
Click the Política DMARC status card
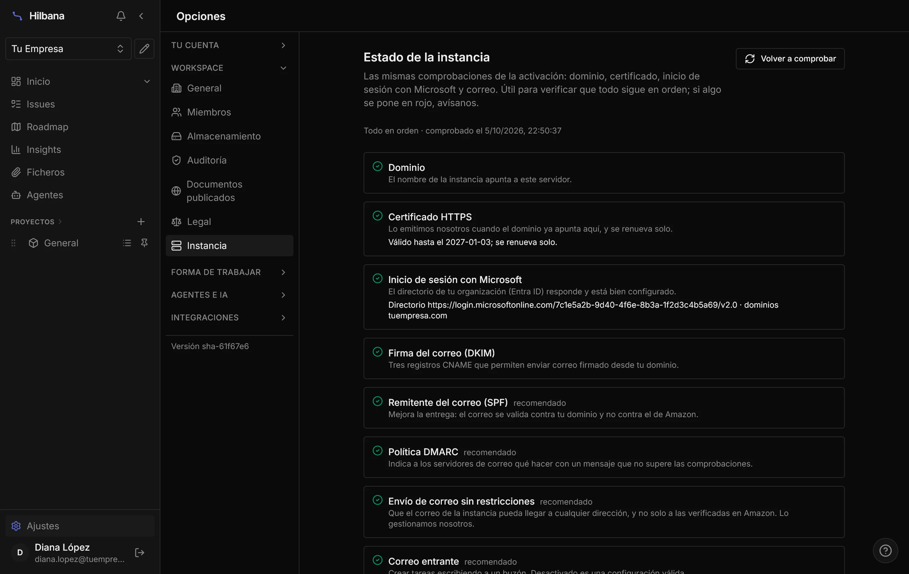coord(604,457)
